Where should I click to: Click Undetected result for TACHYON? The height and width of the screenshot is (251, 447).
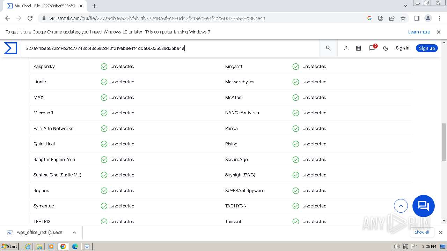(x=314, y=206)
